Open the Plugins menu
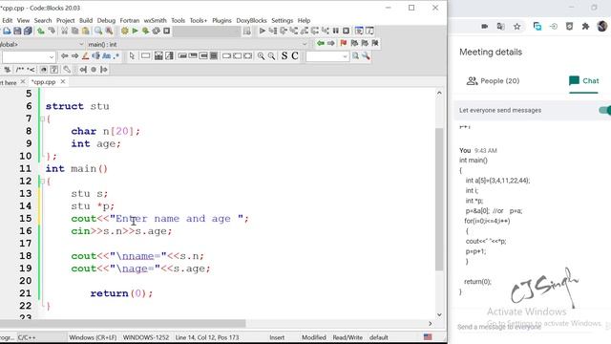 pos(221,20)
